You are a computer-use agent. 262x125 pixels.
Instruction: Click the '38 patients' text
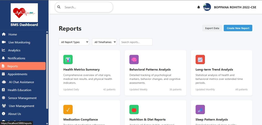(x=175, y=89)
